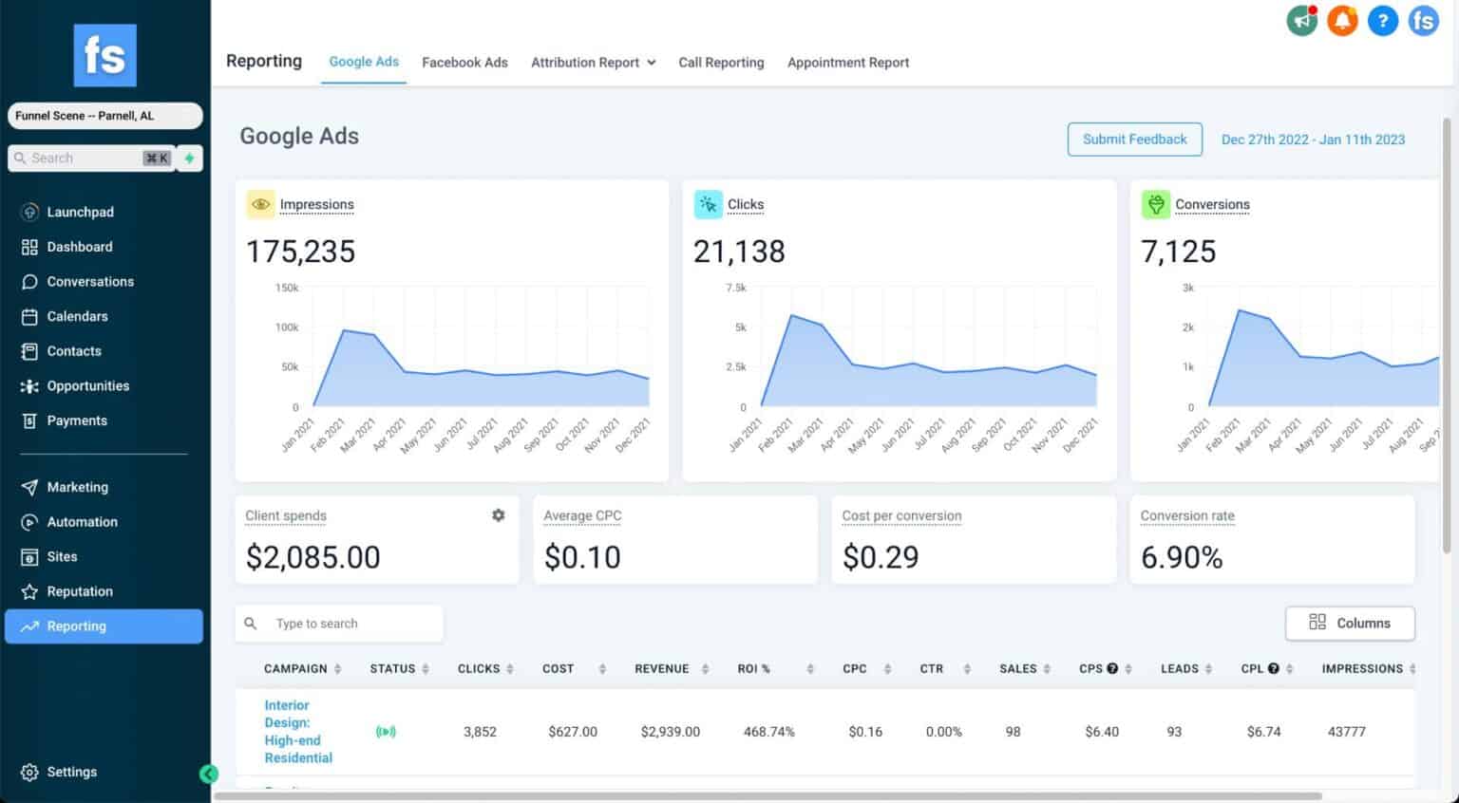Open the orange notifications bell
Image resolution: width=1459 pixels, height=803 pixels.
pos(1342,21)
